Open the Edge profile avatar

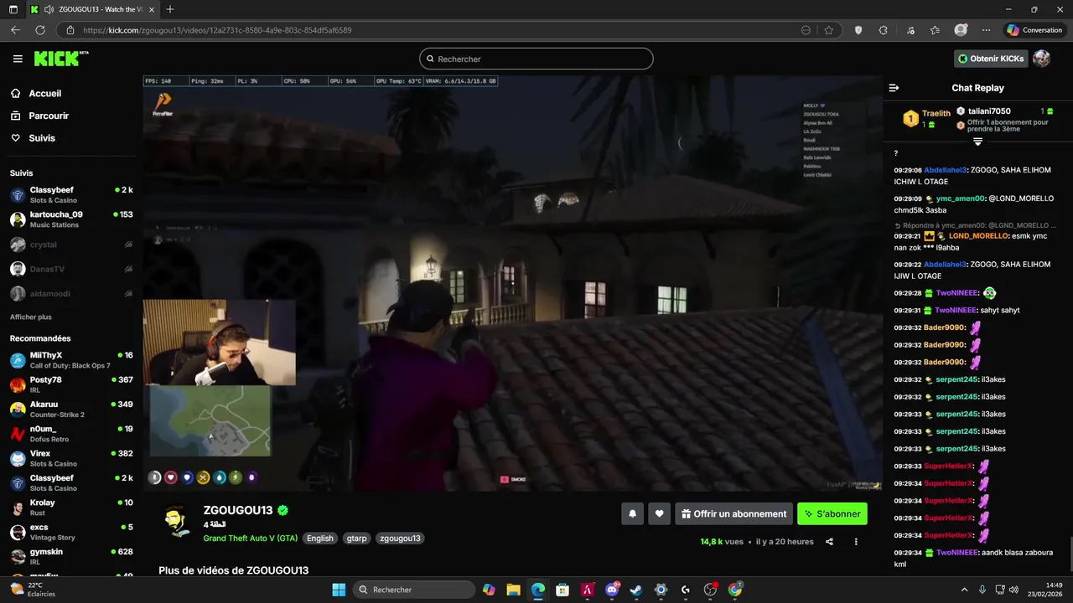click(x=961, y=30)
